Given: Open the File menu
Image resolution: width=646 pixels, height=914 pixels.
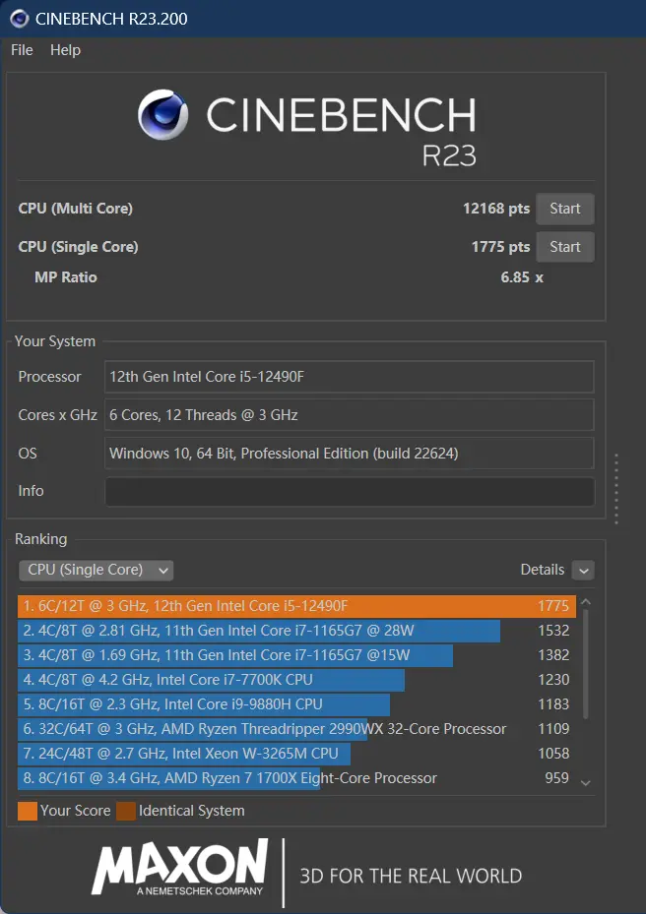Looking at the screenshot, I should coord(22,50).
